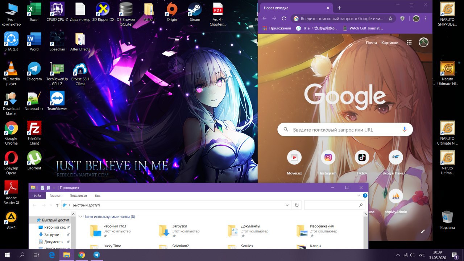464x261 pixels.
Task: Open the Steam desktop shortcut
Action: 195,12
